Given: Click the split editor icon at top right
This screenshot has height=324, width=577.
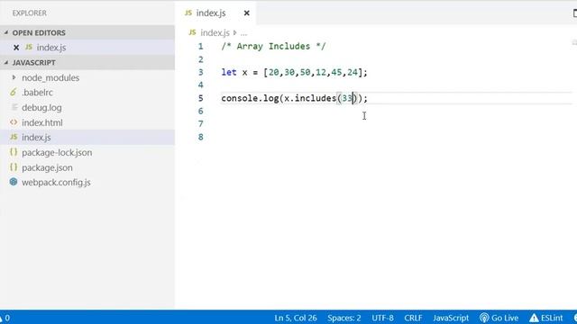Looking at the screenshot, I should point(574,13).
